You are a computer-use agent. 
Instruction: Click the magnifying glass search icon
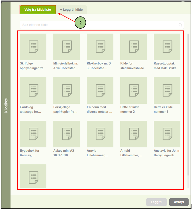(x=180, y=25)
